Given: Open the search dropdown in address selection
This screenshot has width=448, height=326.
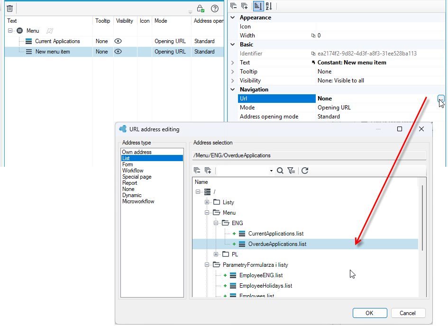Looking at the screenshot, I should 271,171.
